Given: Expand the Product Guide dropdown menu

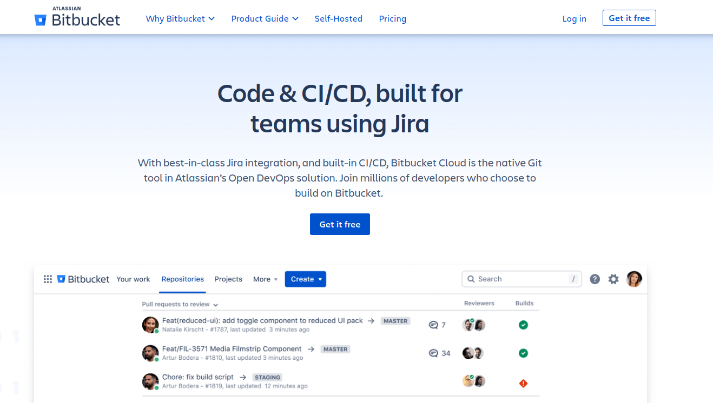Looking at the screenshot, I should 265,18.
